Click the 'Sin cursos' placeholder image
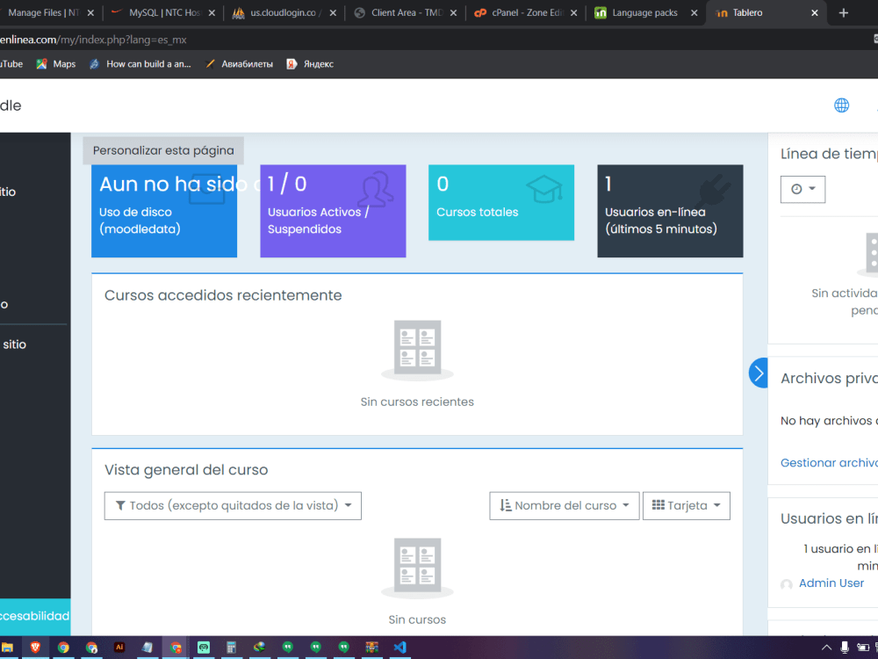The image size is (878, 659). click(x=417, y=568)
